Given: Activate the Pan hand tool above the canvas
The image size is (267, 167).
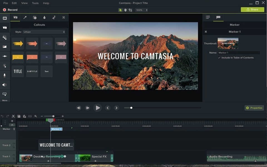Looking at the screenshot, I should [x=125, y=10].
